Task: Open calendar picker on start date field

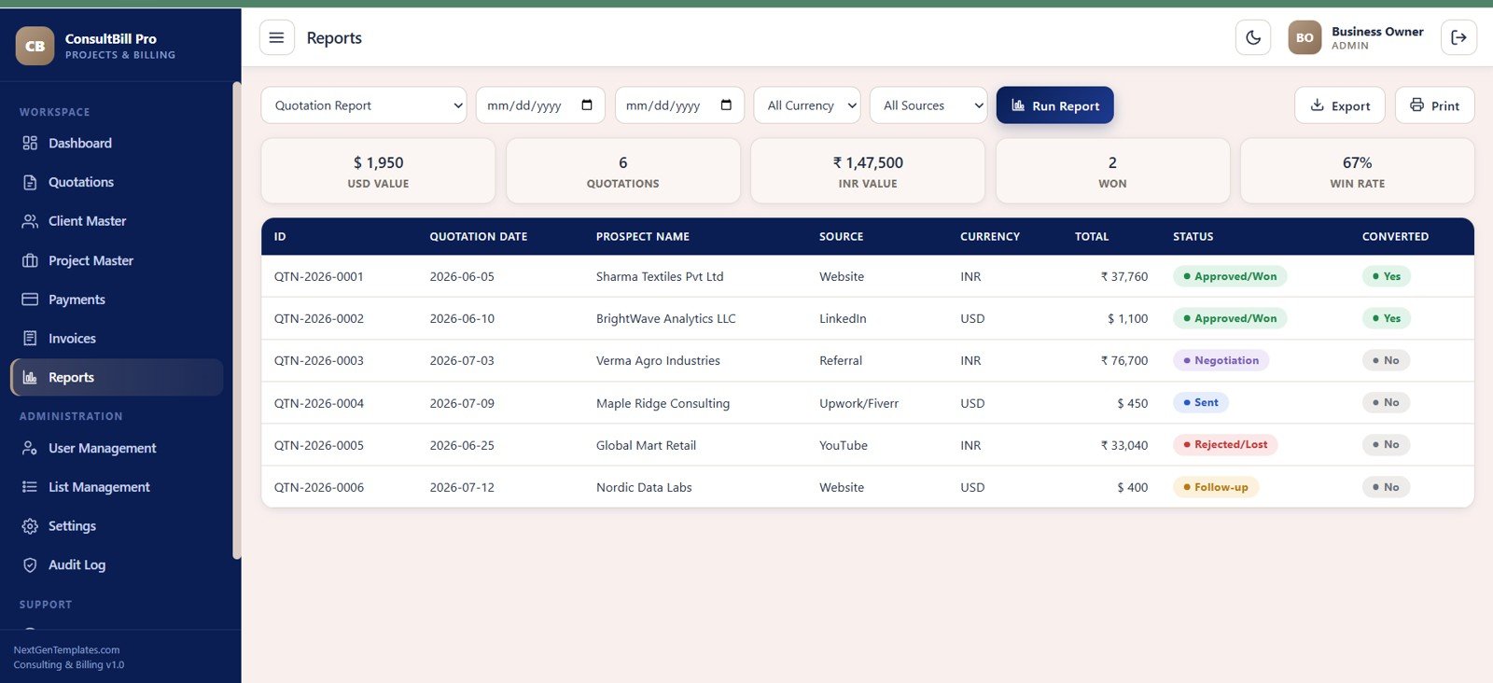Action: click(587, 105)
